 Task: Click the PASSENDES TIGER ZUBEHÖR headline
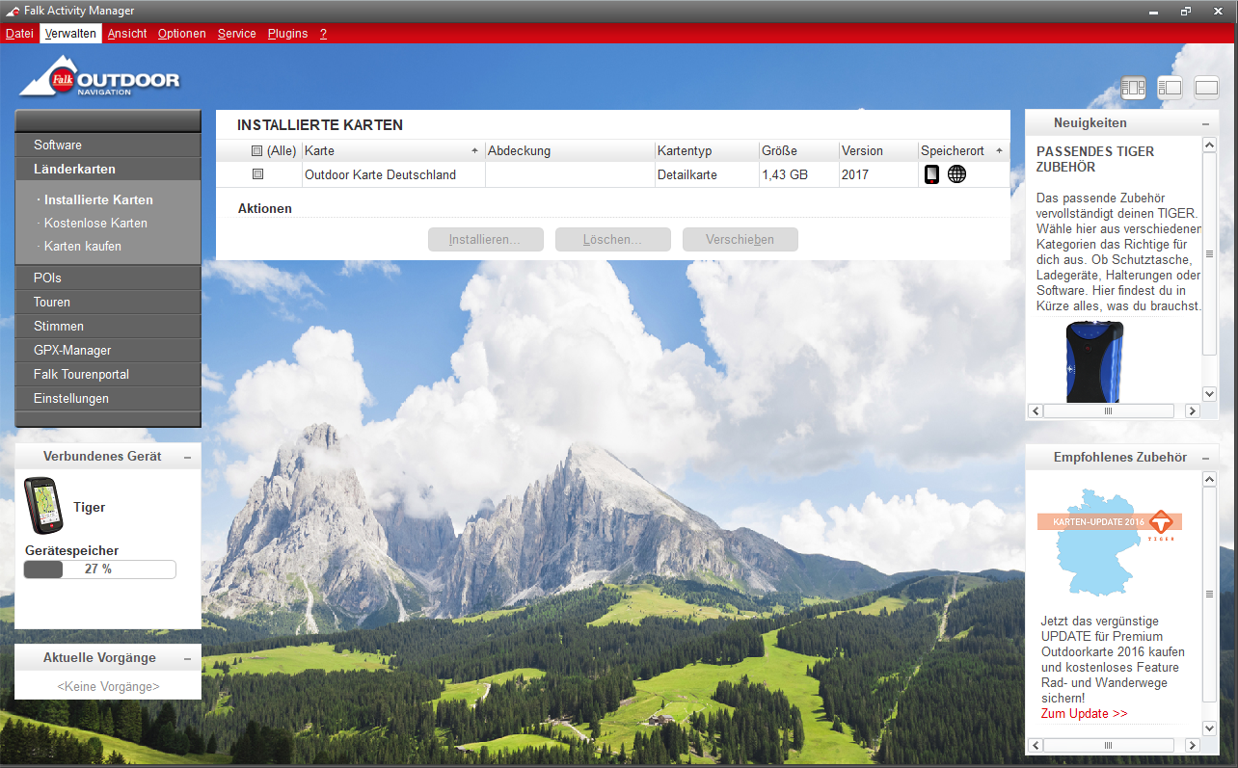1095,159
